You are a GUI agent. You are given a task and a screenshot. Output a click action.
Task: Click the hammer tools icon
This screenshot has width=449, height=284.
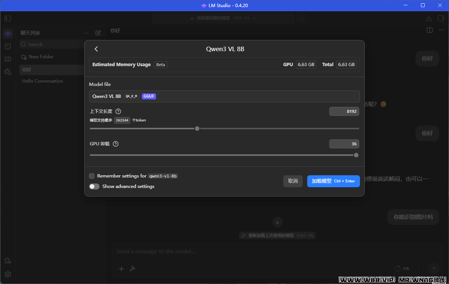coord(132,269)
